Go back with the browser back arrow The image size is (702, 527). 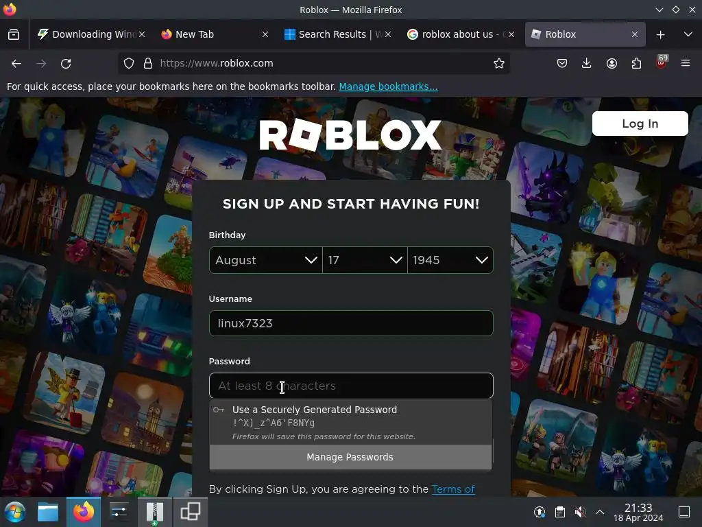16,64
